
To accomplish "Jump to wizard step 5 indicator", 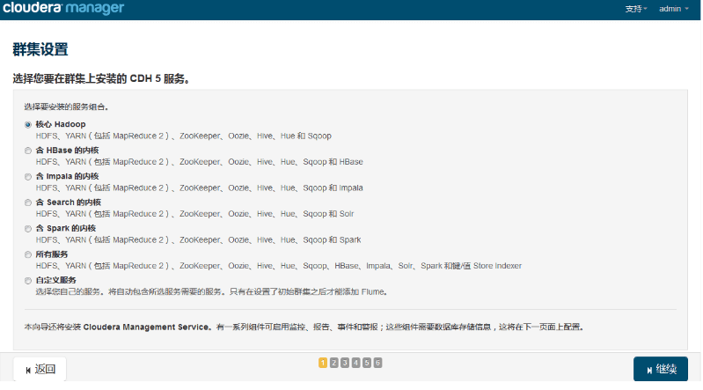I will click(x=367, y=362).
